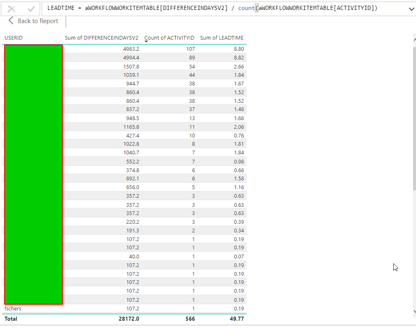Image resolution: width=416 pixels, height=336 pixels.
Task: Cancel the formula edit with X icon
Action: 12,9
